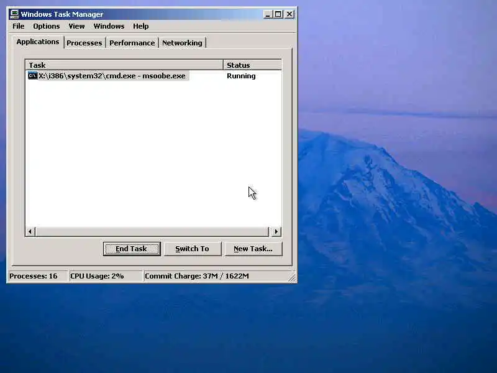This screenshot has width=497, height=373.
Task: Open the Help menu
Action: pos(141,26)
